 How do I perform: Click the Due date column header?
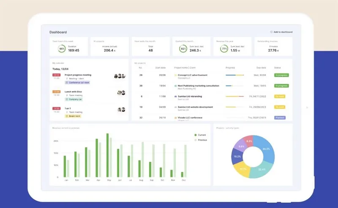click(x=261, y=67)
